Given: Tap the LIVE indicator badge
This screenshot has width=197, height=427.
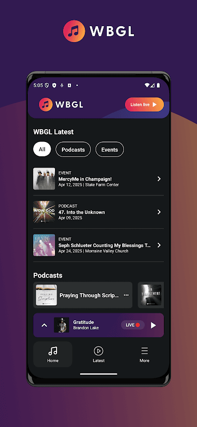Looking at the screenshot, I should [x=133, y=325].
